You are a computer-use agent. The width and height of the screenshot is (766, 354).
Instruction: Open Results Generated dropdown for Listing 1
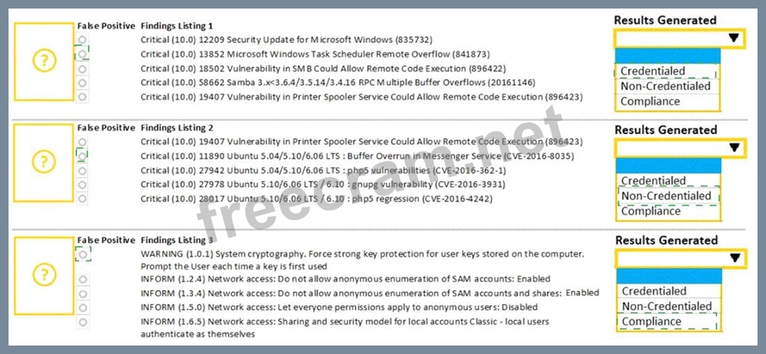[x=734, y=38]
